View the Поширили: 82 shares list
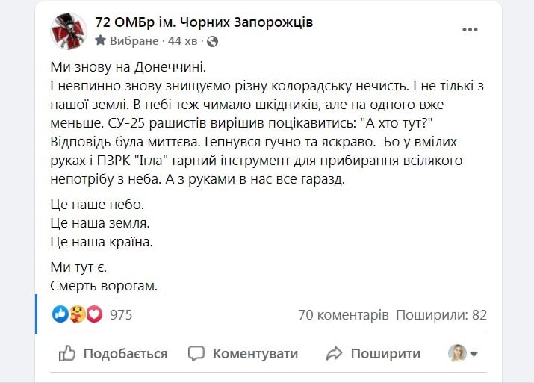The image size is (534, 383). [x=441, y=315]
